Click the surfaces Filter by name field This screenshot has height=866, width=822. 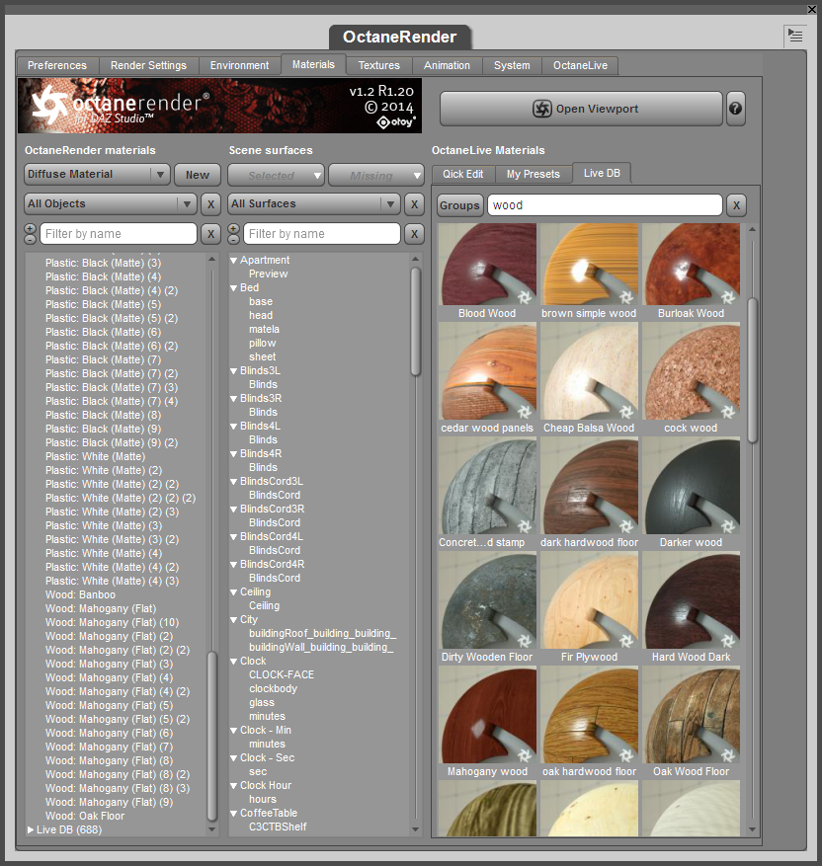tap(321, 234)
